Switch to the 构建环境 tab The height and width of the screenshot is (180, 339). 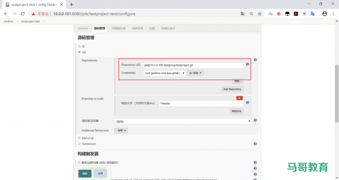(137, 28)
